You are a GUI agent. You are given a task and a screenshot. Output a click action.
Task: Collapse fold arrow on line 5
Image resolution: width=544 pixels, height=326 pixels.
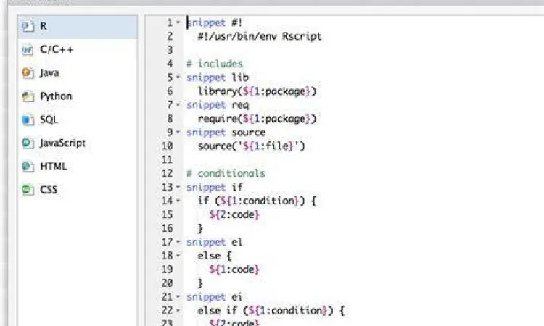click(x=178, y=78)
